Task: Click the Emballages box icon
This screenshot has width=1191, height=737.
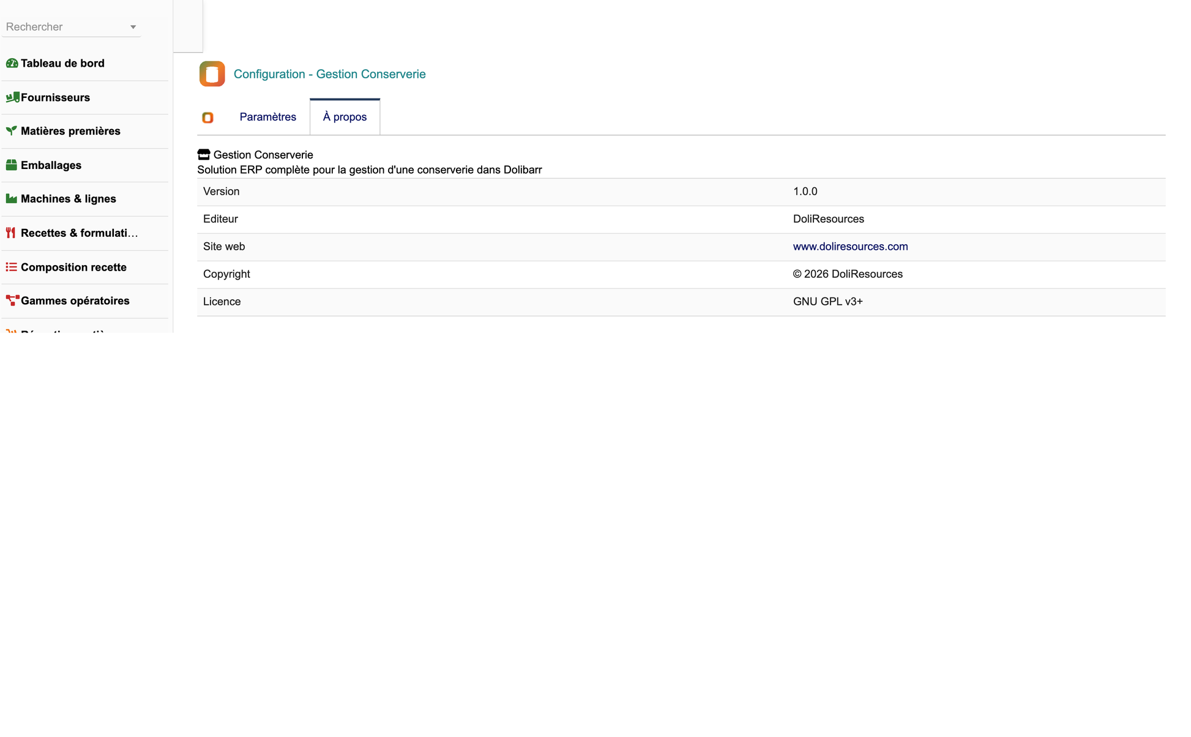Action: pos(12,165)
